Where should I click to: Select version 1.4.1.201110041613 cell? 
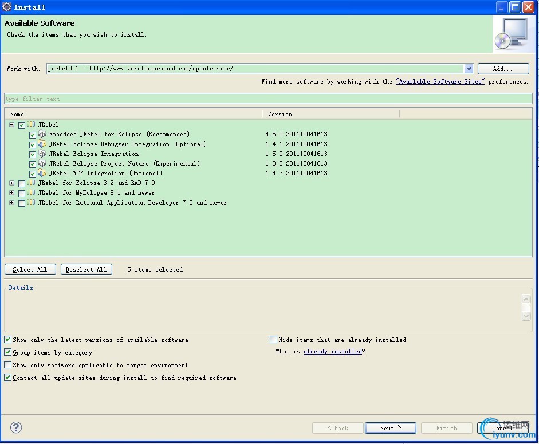(x=296, y=144)
